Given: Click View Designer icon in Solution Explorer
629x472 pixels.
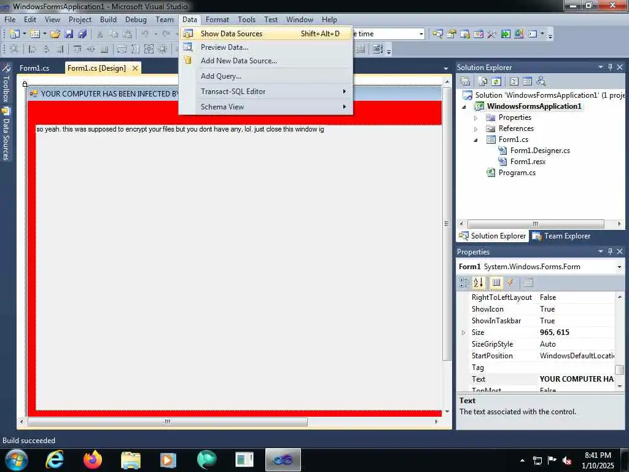Looking at the screenshot, I should 528,82.
